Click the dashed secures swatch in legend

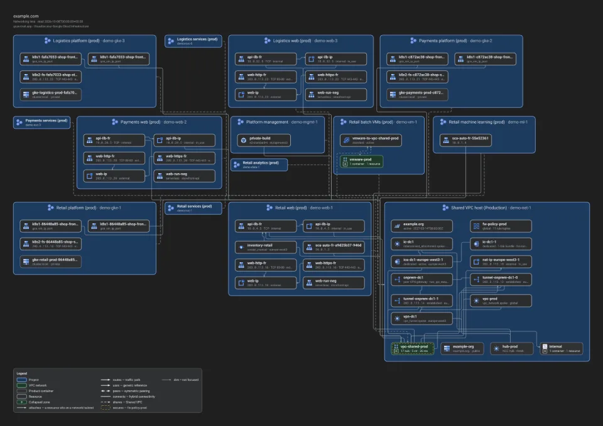click(106, 408)
